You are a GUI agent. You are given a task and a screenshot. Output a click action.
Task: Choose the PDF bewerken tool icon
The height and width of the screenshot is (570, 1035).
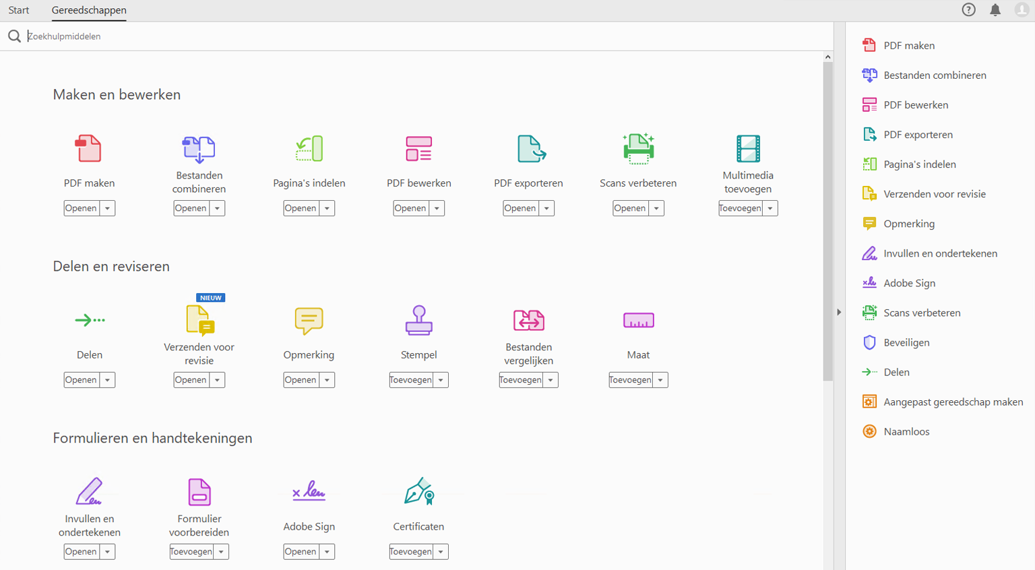419,148
